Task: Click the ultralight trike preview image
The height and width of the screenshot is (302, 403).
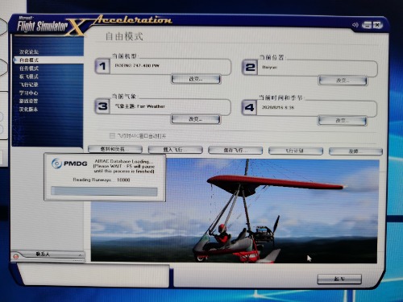Action: click(234, 210)
